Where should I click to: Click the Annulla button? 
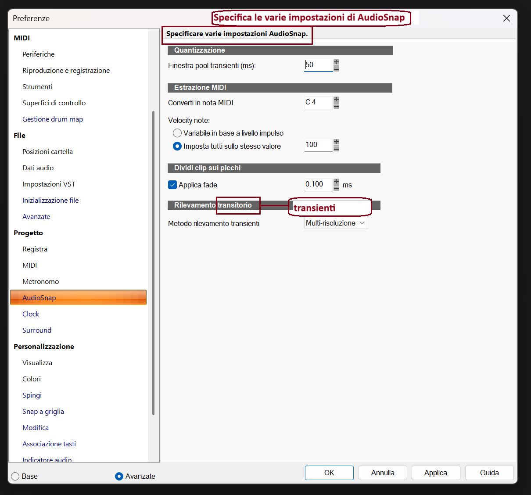pos(383,473)
